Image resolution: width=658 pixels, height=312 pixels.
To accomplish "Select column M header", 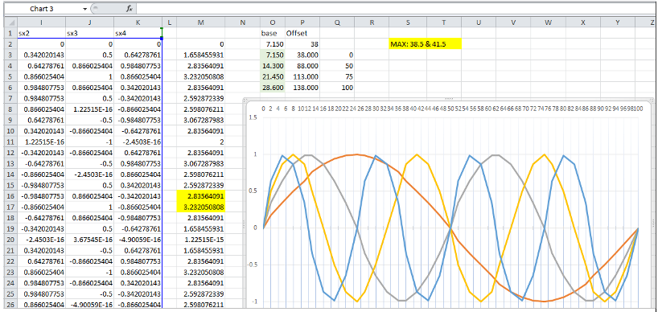I will [x=201, y=23].
